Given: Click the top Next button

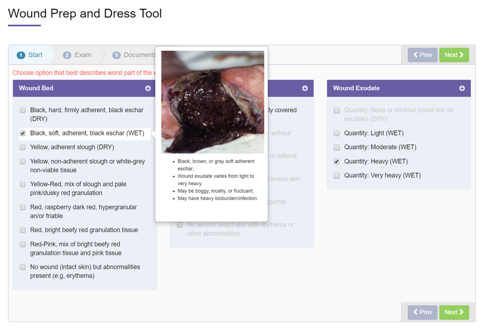Looking at the screenshot, I should 454,55.
